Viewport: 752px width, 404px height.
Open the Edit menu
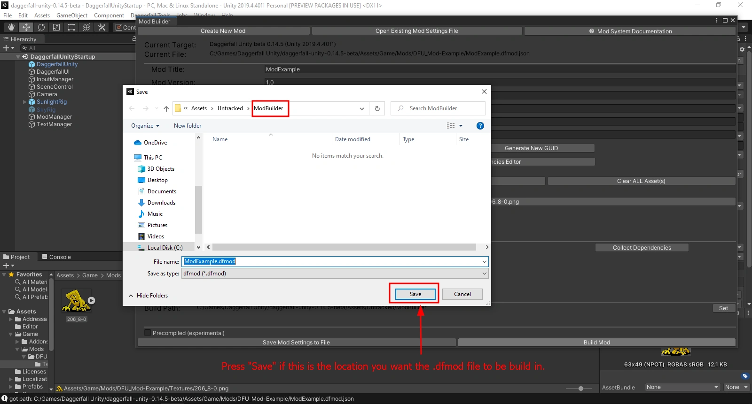point(23,15)
